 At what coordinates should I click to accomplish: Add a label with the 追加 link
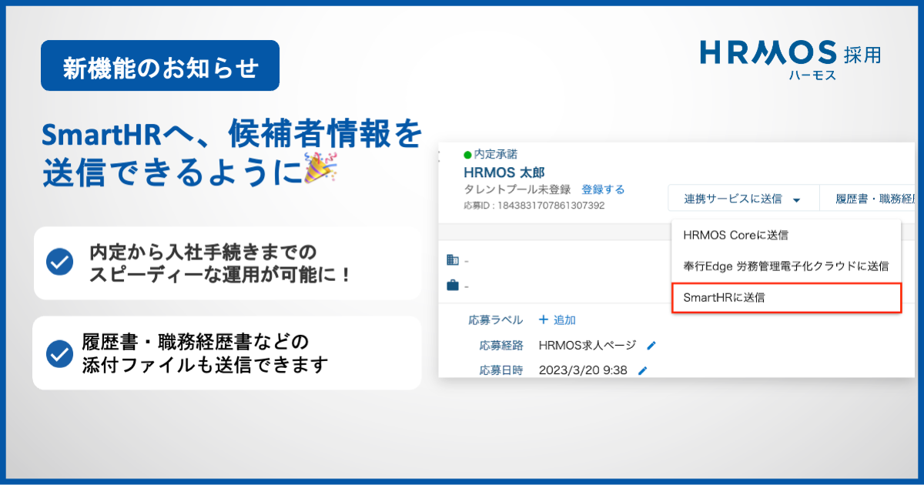pyautogui.click(x=557, y=319)
